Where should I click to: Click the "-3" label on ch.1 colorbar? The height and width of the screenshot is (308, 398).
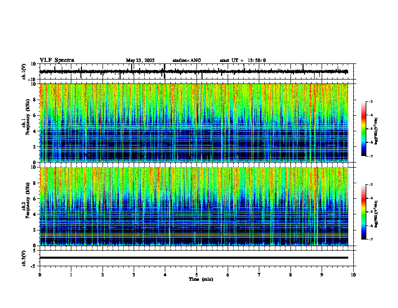tap(370, 101)
